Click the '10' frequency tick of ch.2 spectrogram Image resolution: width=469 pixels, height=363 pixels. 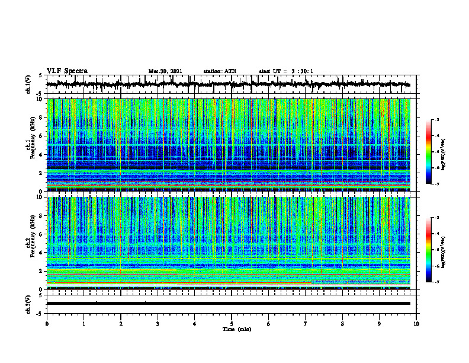(40, 197)
